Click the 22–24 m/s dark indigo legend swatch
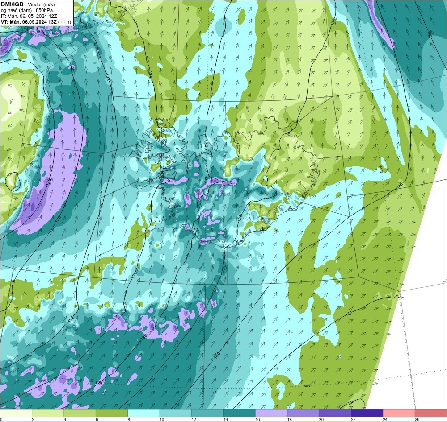The image size is (447, 422). click(367, 413)
